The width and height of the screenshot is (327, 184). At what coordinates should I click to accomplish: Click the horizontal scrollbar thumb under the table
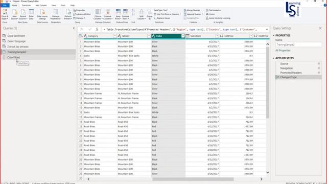(193, 179)
